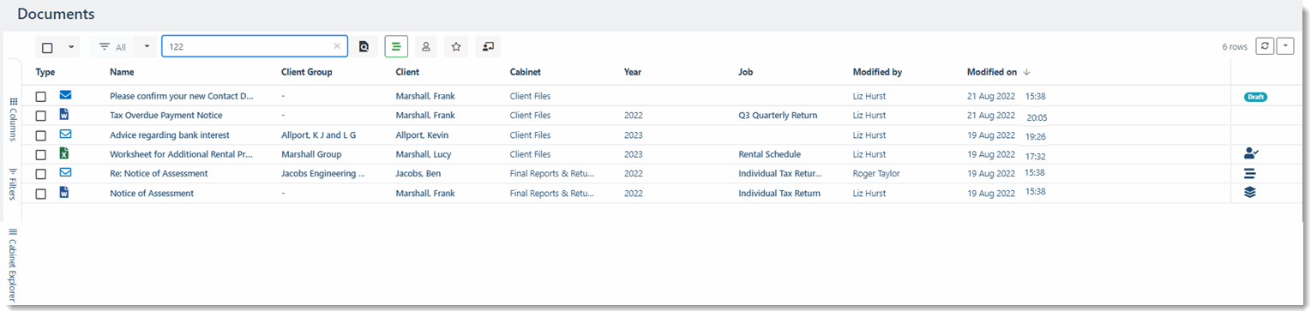Sort by the Modified on column header
The height and width of the screenshot is (311, 1311).
[992, 72]
